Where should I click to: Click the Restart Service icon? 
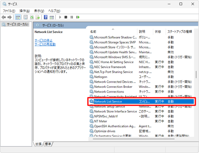point(78,17)
